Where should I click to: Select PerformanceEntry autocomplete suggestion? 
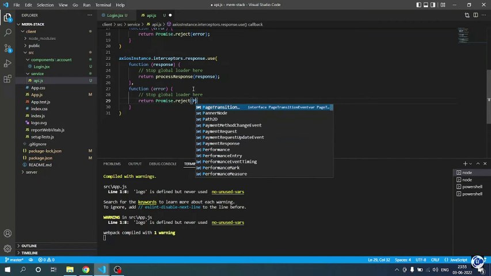264,155
